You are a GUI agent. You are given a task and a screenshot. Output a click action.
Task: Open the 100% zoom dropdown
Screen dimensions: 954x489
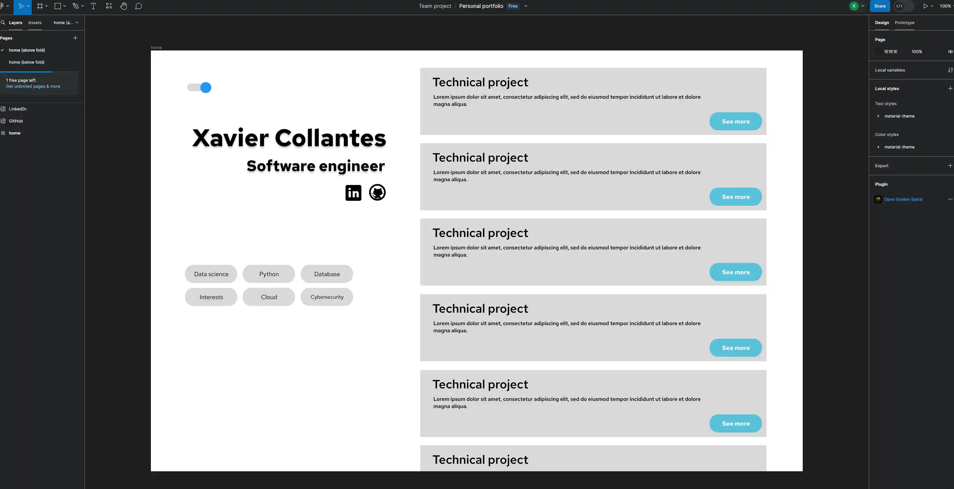945,6
